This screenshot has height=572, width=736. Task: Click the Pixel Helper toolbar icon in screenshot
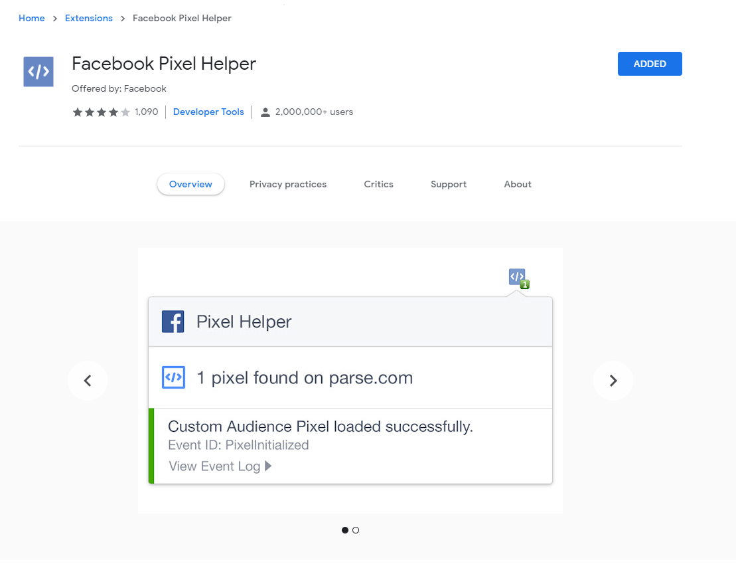tap(516, 276)
